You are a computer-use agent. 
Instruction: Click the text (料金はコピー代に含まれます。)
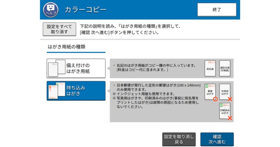tap(142, 70)
